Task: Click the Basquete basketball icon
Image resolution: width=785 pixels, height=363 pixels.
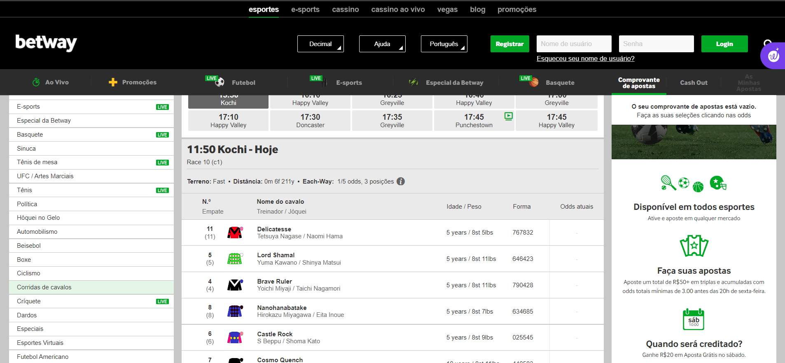Action: tap(534, 82)
